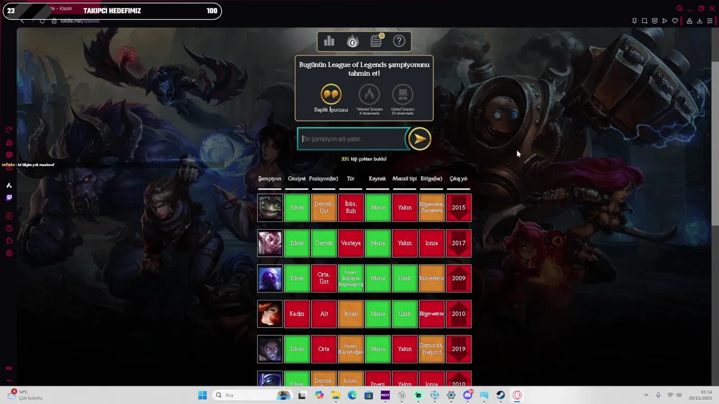
Task: Open the patch notes list icon
Action: click(376, 41)
